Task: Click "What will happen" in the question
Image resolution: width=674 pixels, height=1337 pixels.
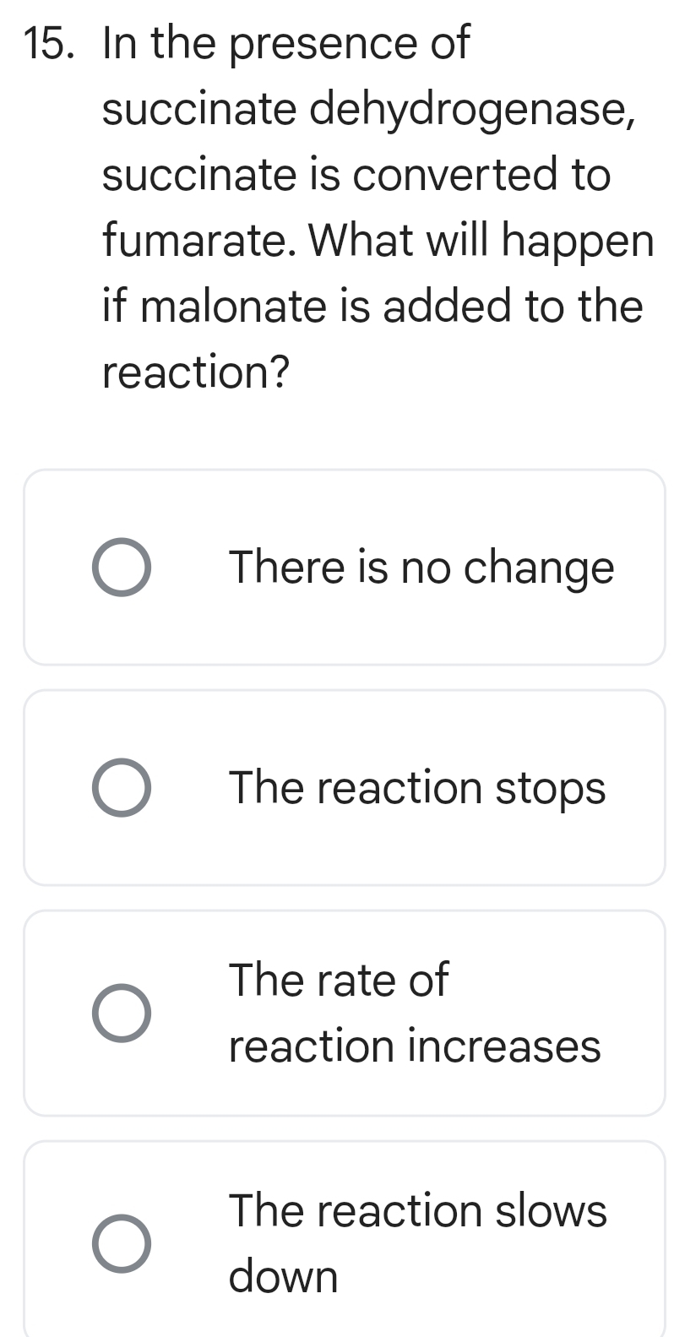Action: tap(482, 241)
